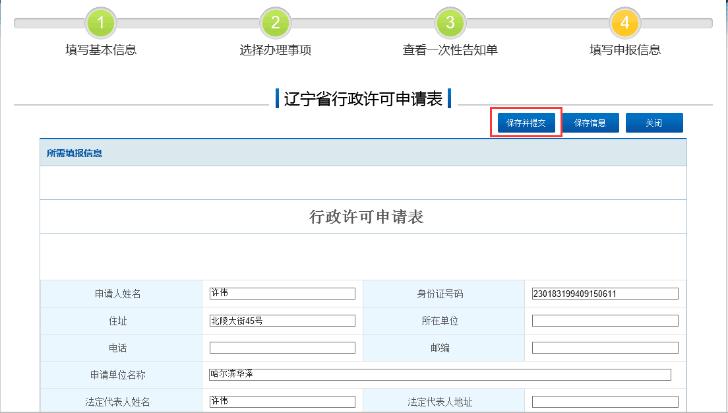Viewport: 728px width, 413px height.
Task: Select the 填写申报信息 step label
Action: 624,50
